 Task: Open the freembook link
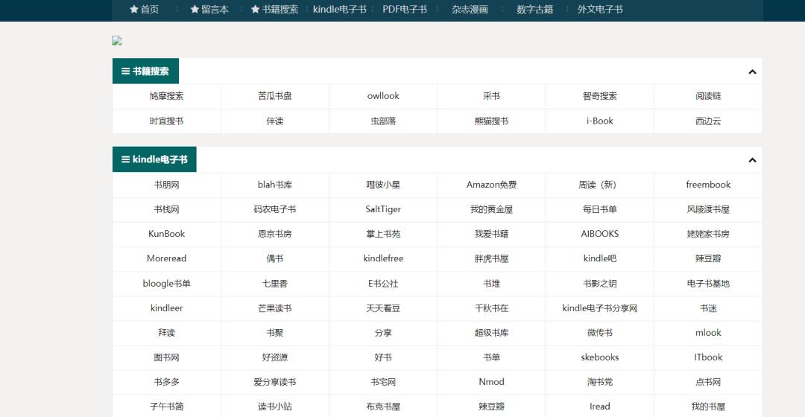708,185
